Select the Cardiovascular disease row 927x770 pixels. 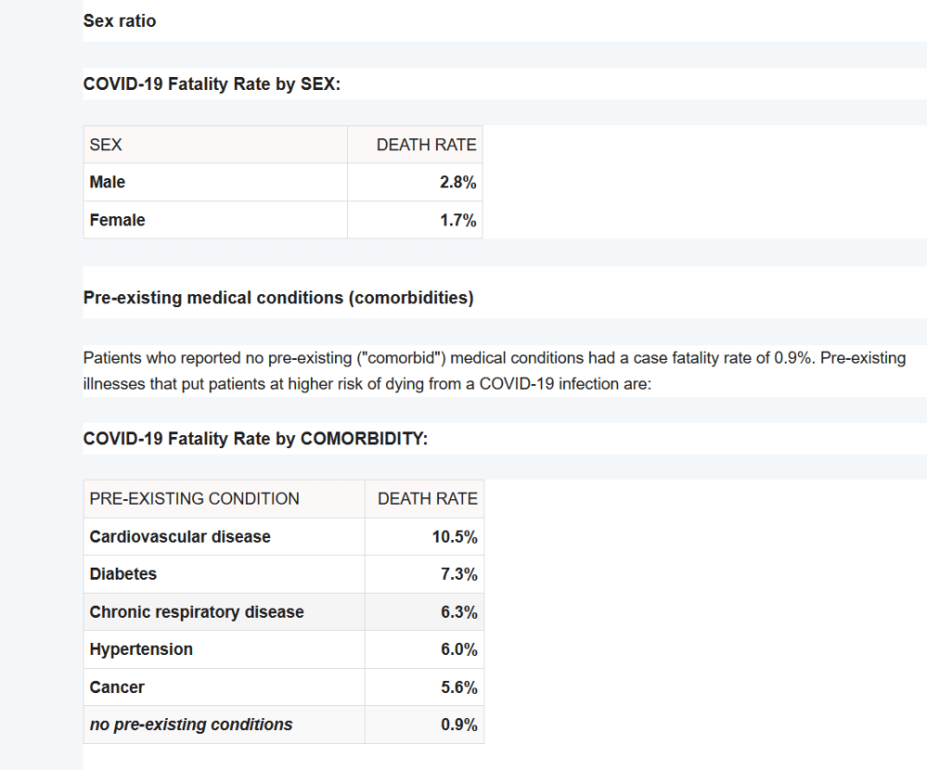click(x=180, y=537)
